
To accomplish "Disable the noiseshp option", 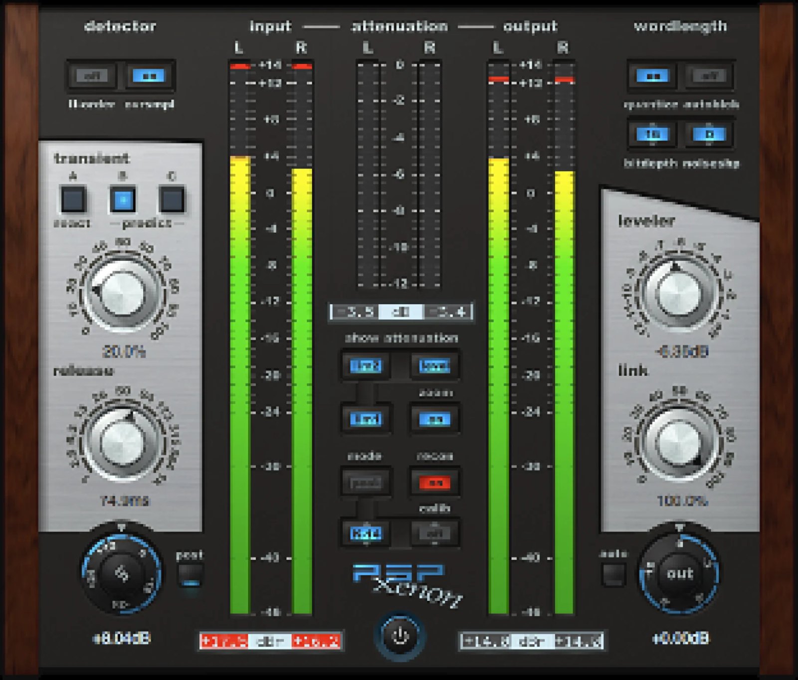I will click(x=708, y=135).
